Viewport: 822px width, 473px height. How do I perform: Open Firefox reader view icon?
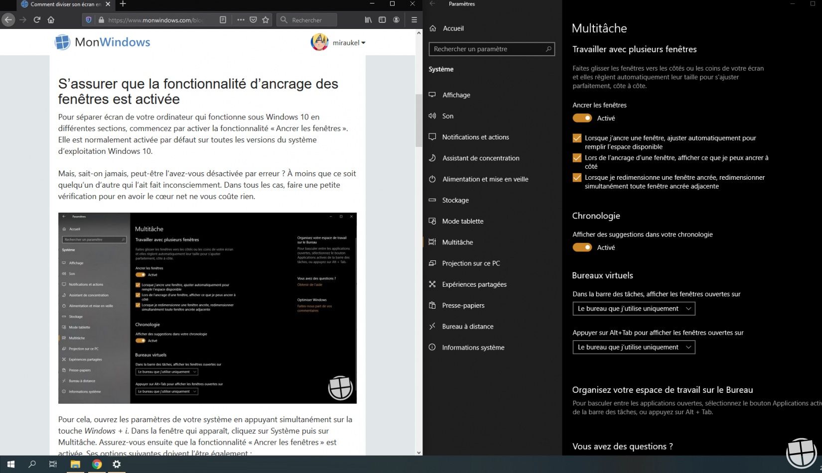tap(223, 20)
